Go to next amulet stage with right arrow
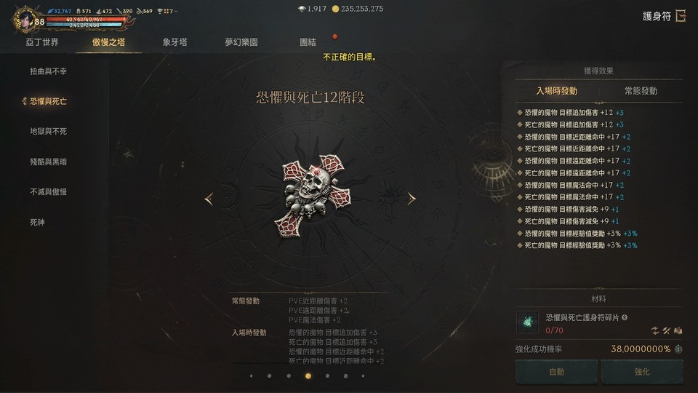698x393 pixels. [412, 198]
